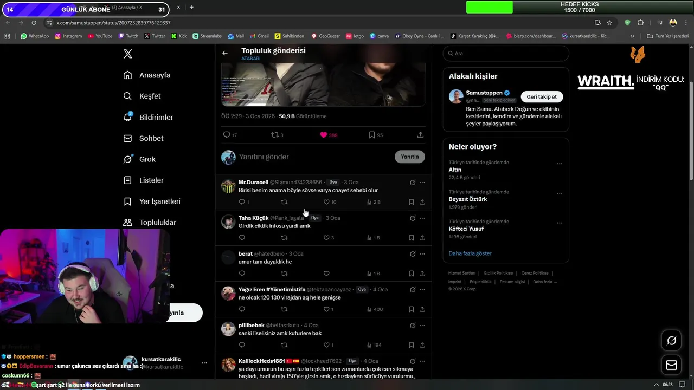Bookmark this page with the star icon
694x390 pixels.
[x=609, y=23]
